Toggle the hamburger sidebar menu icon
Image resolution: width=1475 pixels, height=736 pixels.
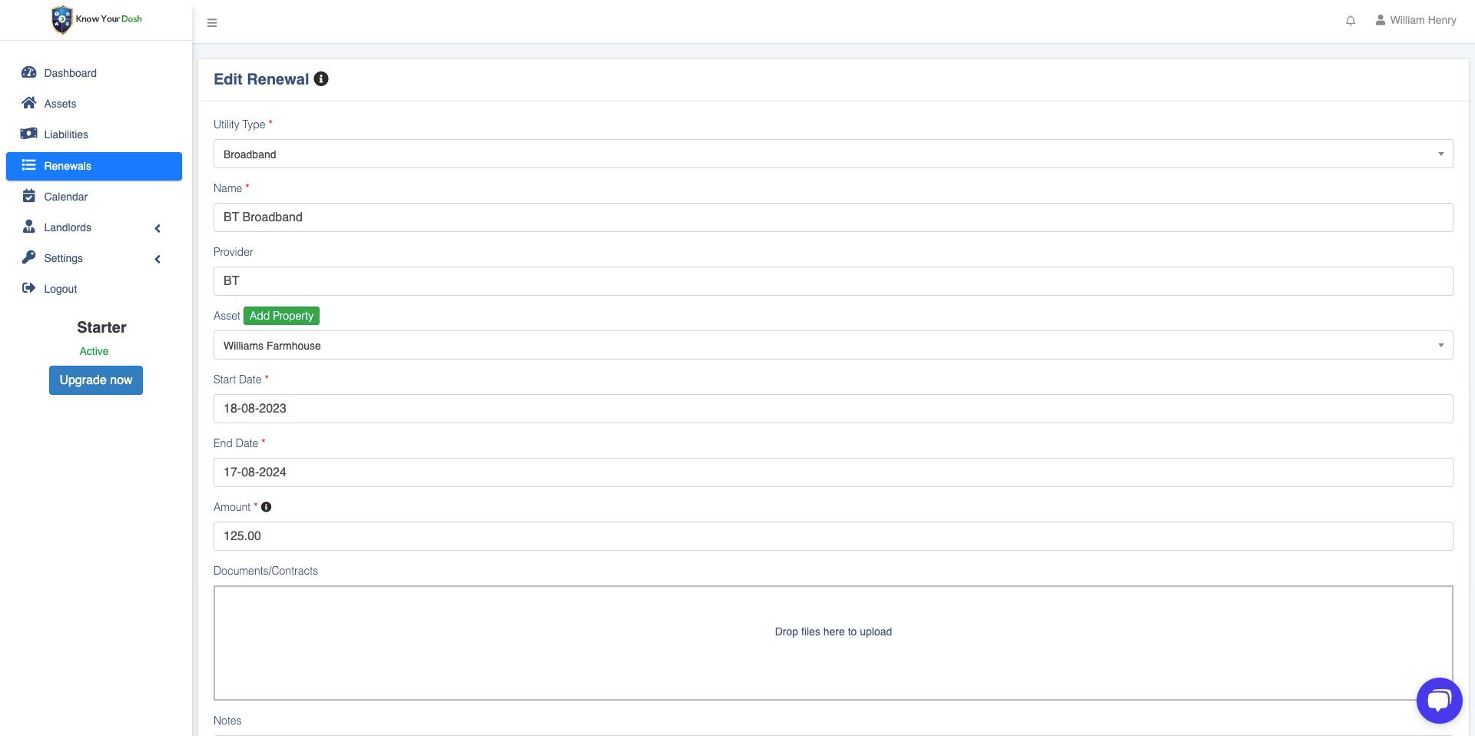212,23
